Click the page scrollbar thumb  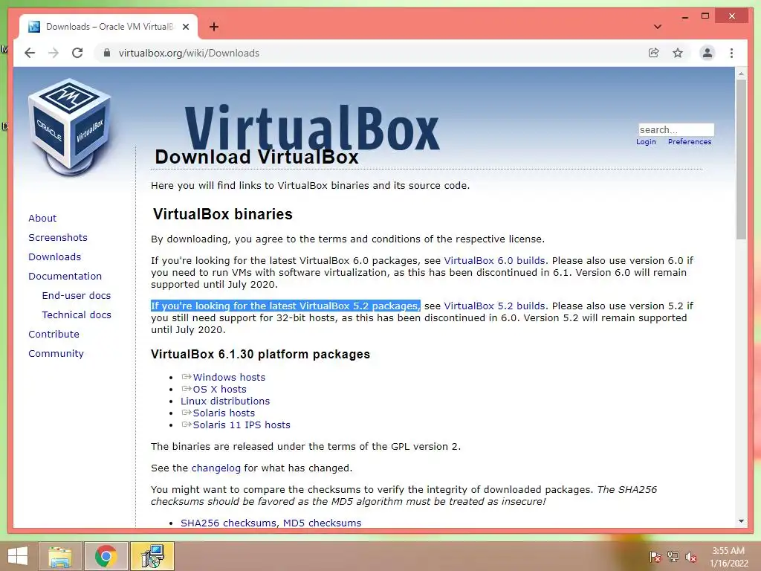(741, 159)
